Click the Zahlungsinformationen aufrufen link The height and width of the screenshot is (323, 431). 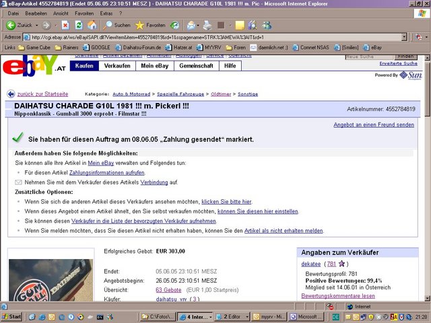click(117, 172)
